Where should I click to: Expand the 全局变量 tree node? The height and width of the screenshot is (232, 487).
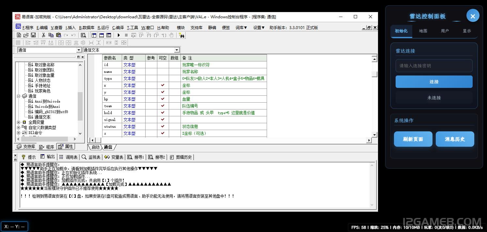point(19,122)
